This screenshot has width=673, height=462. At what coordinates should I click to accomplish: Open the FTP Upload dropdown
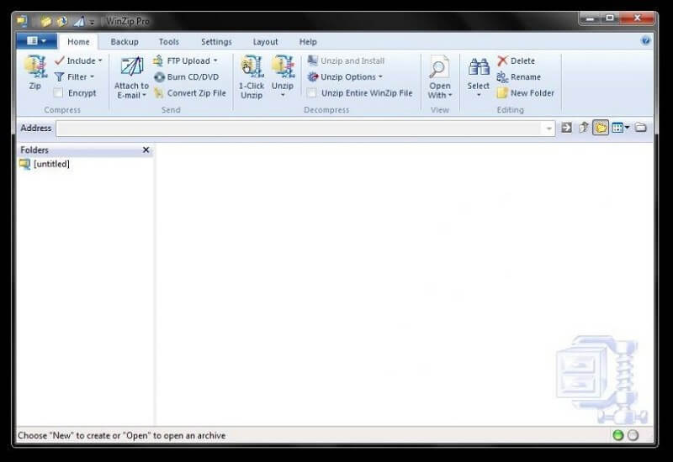point(186,60)
